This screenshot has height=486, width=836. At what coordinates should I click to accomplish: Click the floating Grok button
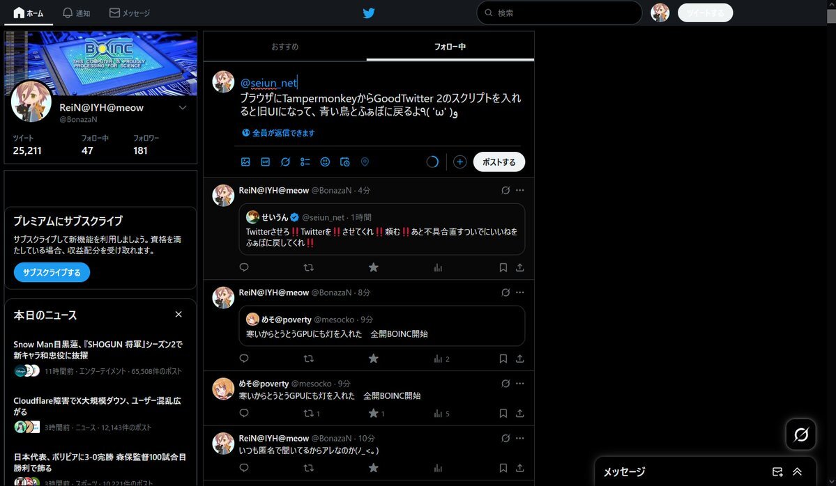(x=801, y=434)
